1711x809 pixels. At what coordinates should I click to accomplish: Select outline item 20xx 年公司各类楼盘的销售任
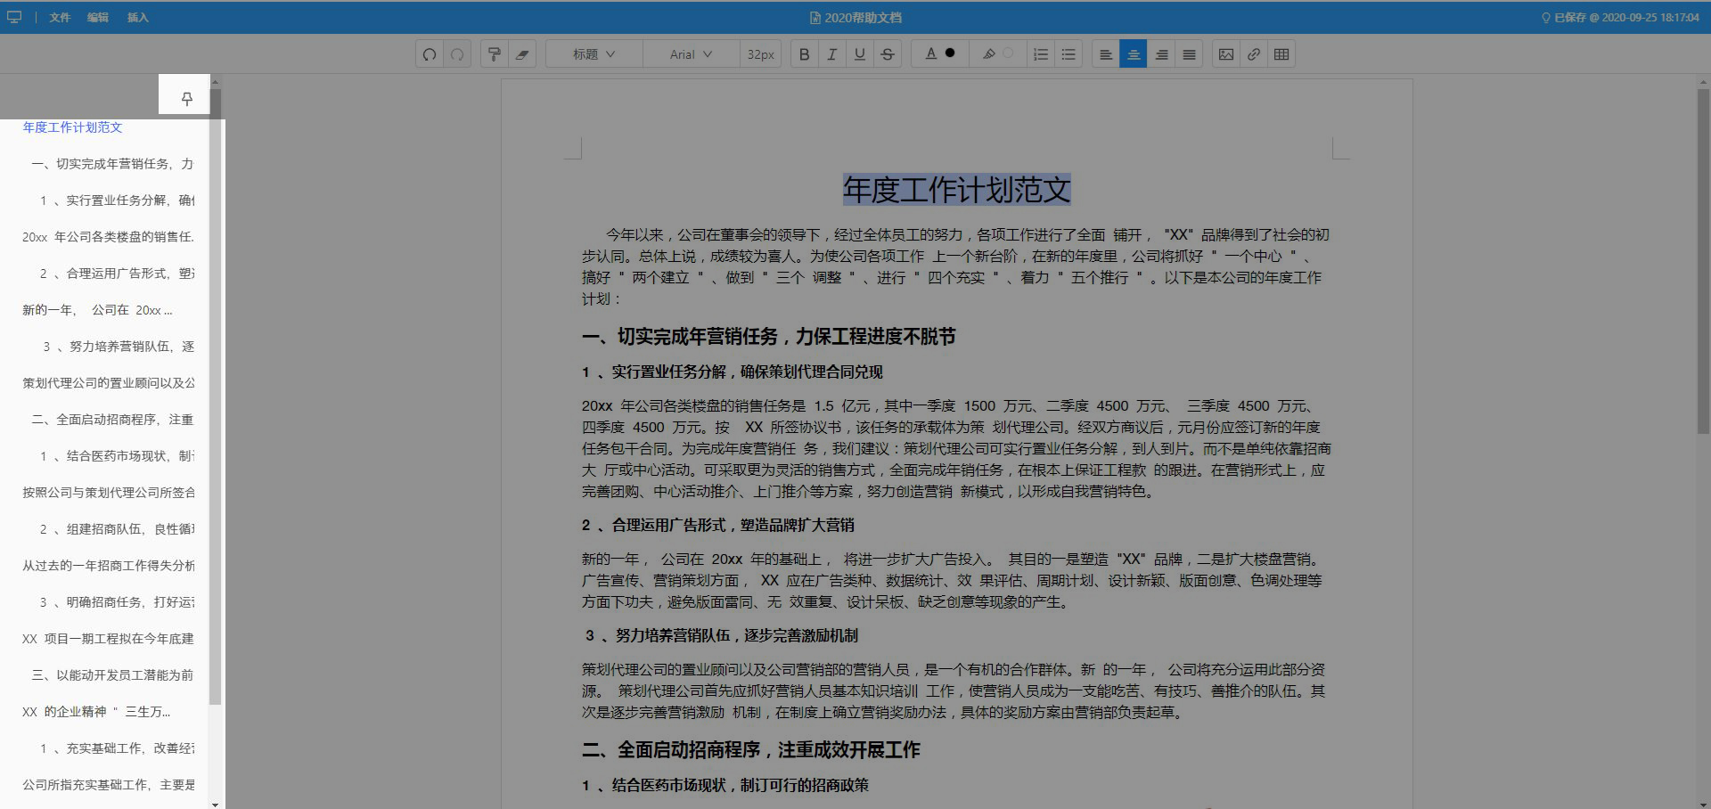pos(109,237)
